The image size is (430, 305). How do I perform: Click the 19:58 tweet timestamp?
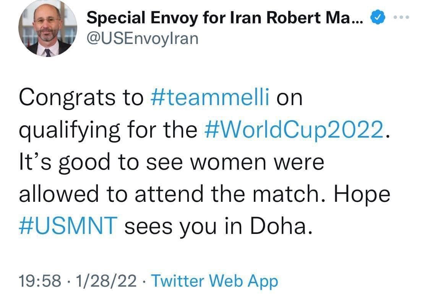click(x=40, y=281)
